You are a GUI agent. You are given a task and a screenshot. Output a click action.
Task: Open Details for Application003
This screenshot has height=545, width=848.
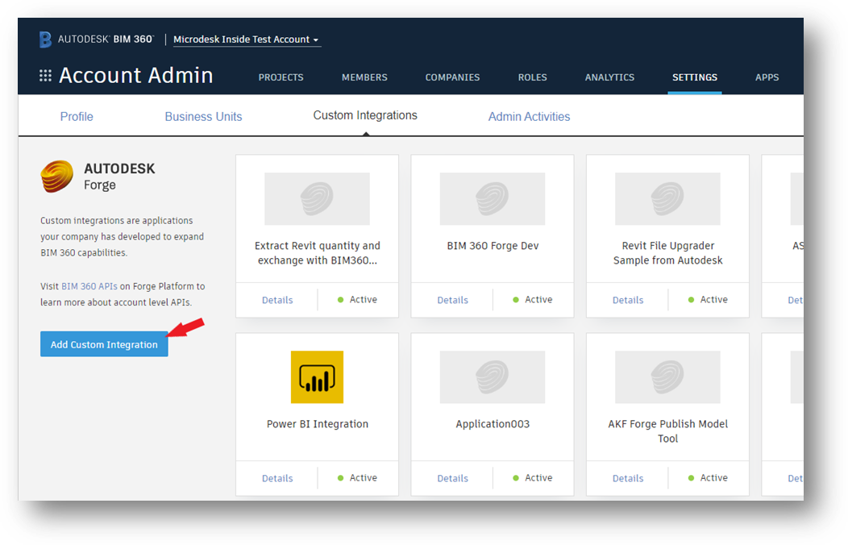453,479
